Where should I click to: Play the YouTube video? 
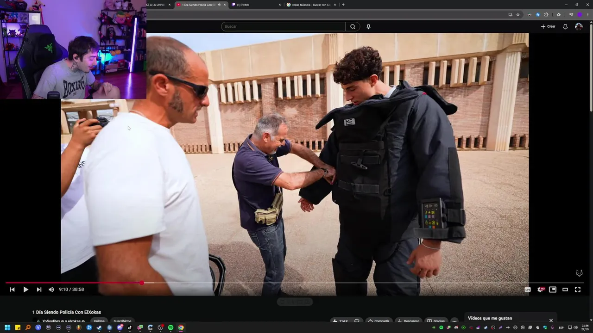pos(25,290)
